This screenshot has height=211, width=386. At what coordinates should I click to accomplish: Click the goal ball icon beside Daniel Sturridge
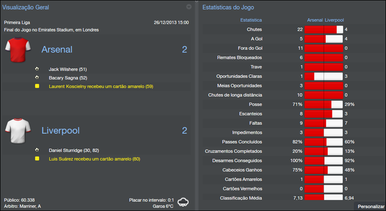(x=37, y=150)
